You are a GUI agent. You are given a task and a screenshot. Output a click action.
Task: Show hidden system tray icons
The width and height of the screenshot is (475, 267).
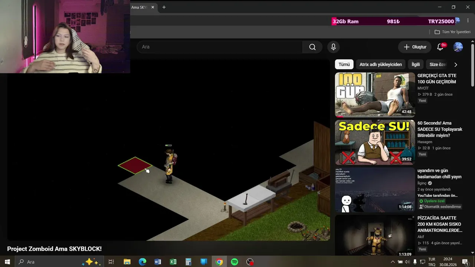[x=393, y=262]
